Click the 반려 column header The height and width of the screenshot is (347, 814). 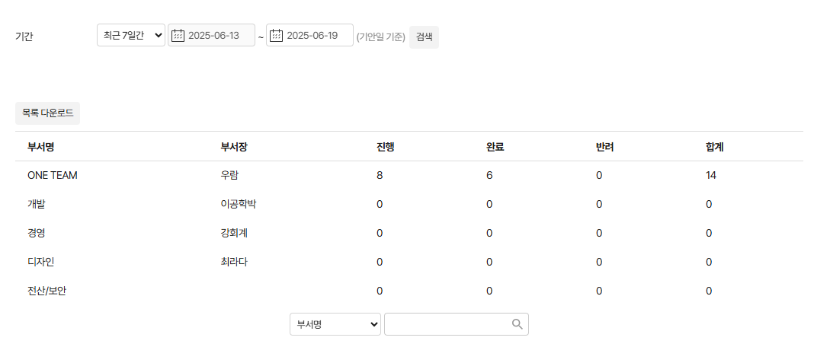coord(605,147)
